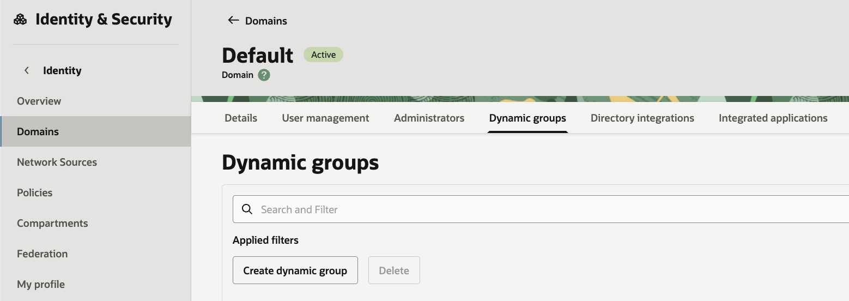Switch to the Details tab

tap(241, 118)
